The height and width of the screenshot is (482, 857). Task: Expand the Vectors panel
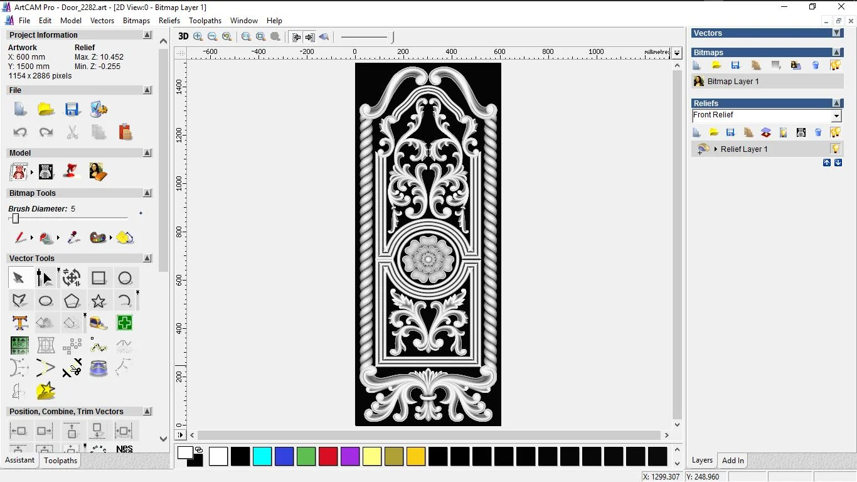tap(836, 33)
